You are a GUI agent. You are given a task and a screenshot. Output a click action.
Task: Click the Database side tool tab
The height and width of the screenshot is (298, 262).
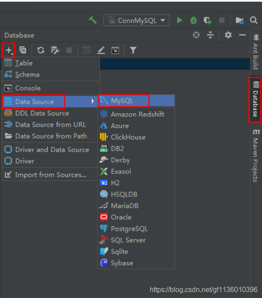255,100
